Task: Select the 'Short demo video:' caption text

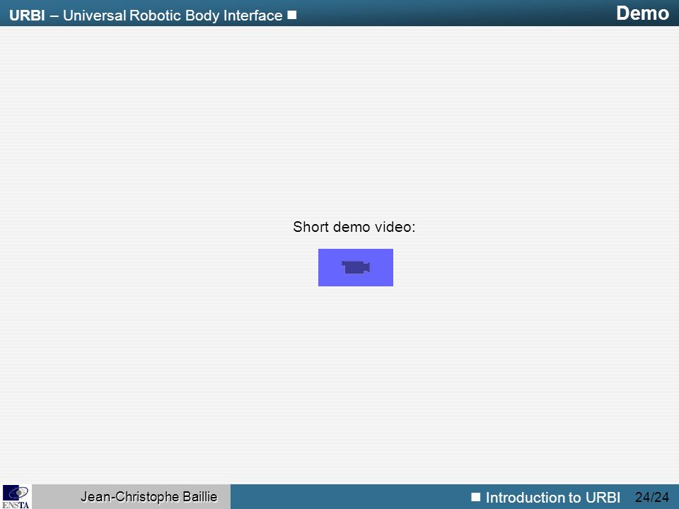Action: tap(354, 227)
